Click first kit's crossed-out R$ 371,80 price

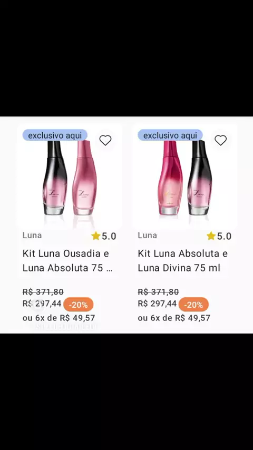pyautogui.click(x=43, y=292)
